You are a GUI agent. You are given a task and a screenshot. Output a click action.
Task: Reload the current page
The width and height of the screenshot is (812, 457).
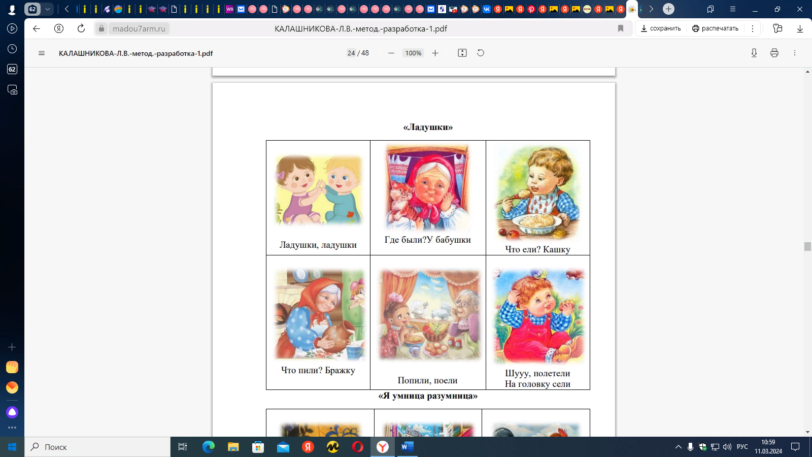pos(81,29)
